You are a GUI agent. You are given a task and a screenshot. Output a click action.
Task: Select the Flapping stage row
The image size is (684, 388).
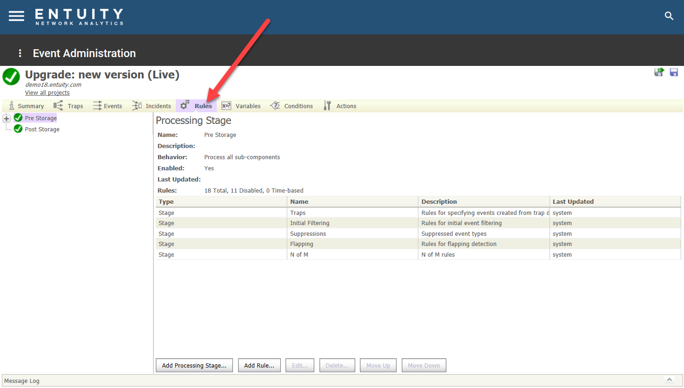(x=418, y=244)
